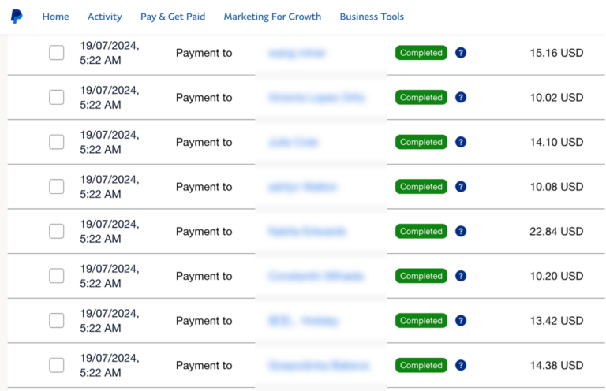The height and width of the screenshot is (391, 606).
Task: Open the Activity menu
Action: click(104, 17)
